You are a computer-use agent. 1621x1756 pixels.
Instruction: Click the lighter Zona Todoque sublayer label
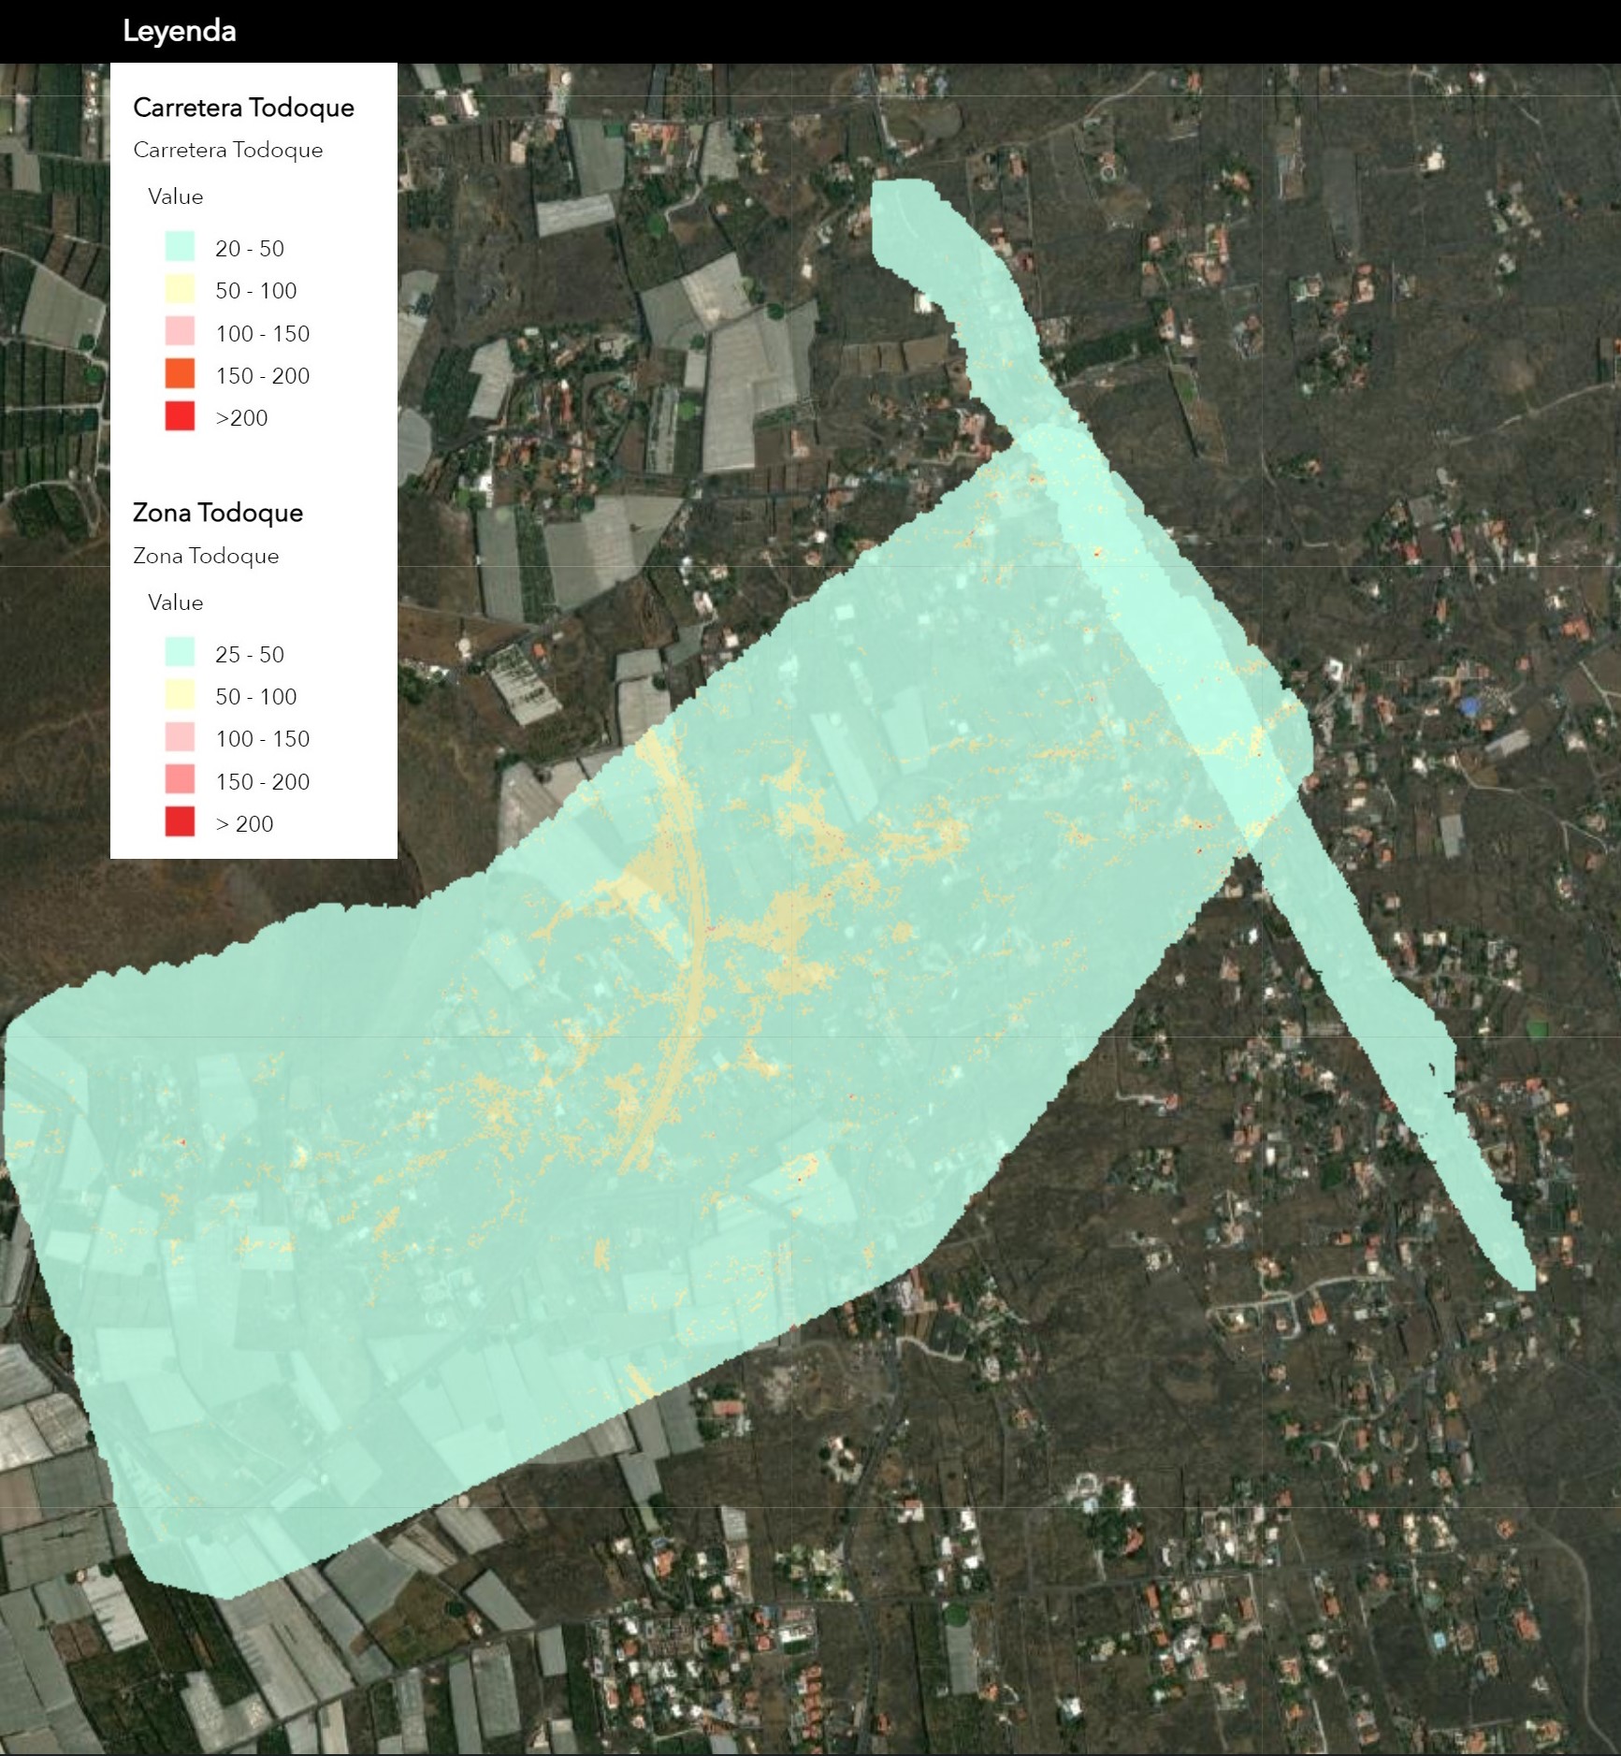point(205,556)
